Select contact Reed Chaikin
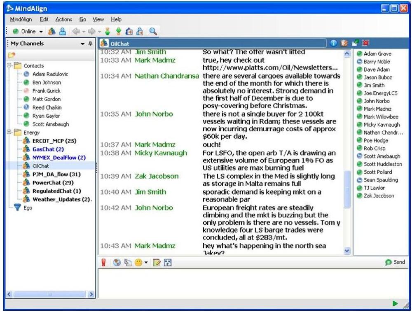Viewport: 412px width, 312px height. click(x=47, y=107)
